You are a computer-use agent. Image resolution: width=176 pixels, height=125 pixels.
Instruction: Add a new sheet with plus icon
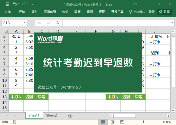(70, 115)
